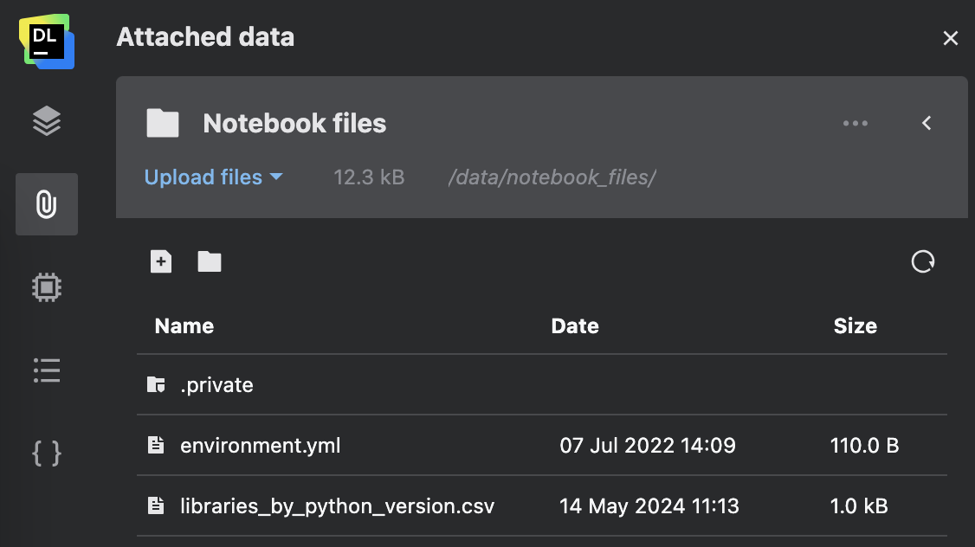Open the Upload files dropdown

(214, 177)
